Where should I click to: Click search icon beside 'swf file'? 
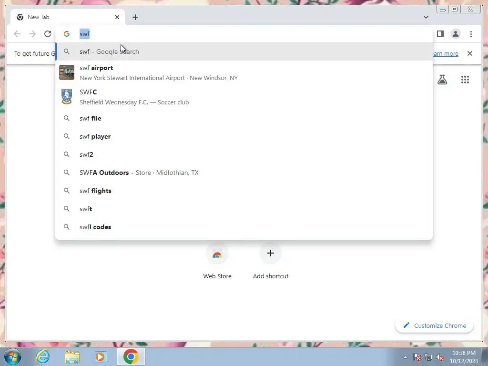[x=67, y=118]
